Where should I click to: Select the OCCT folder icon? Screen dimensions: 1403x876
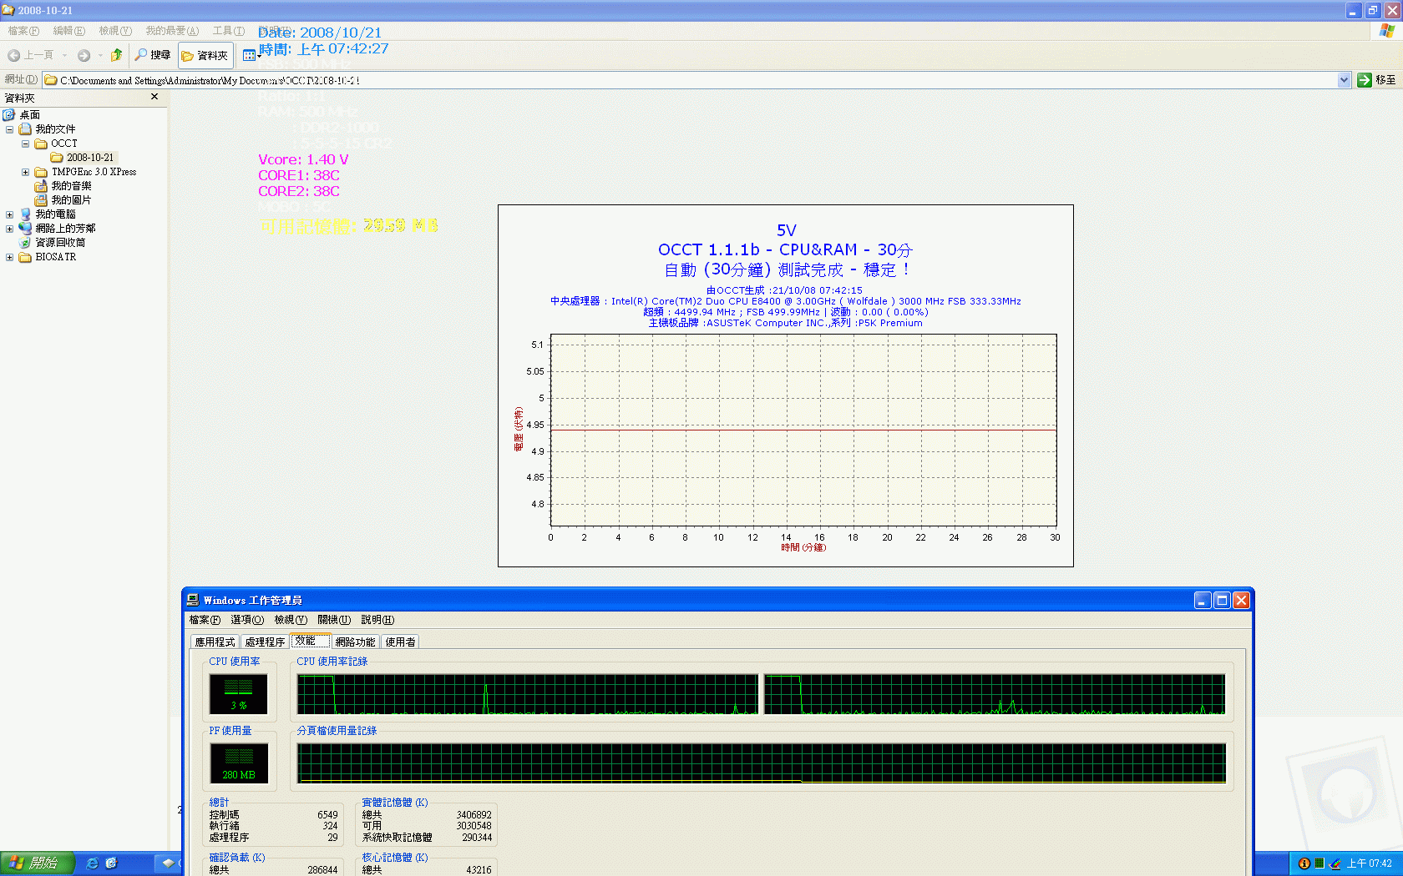point(41,143)
